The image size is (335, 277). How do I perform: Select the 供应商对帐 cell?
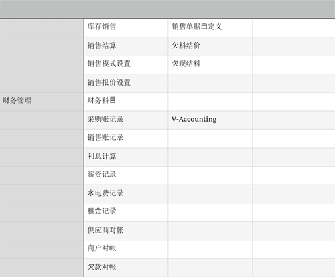coord(126,231)
